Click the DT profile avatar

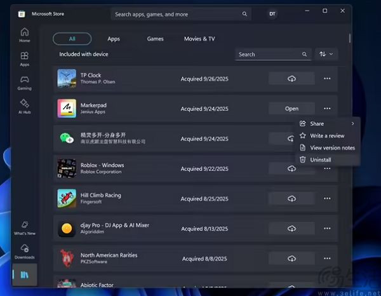click(272, 13)
